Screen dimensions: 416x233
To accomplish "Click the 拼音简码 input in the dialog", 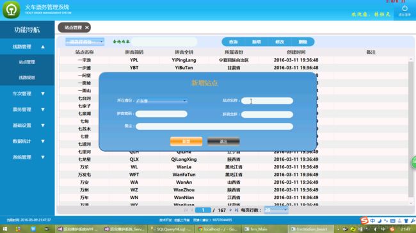I will point(161,114).
